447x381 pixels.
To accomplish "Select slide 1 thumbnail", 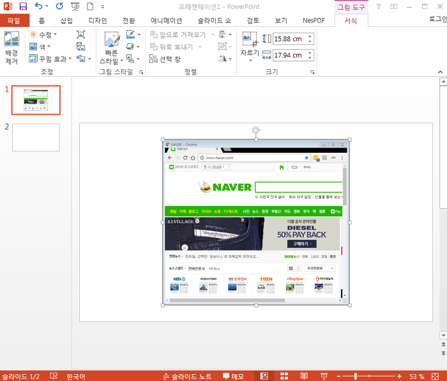I will [36, 100].
